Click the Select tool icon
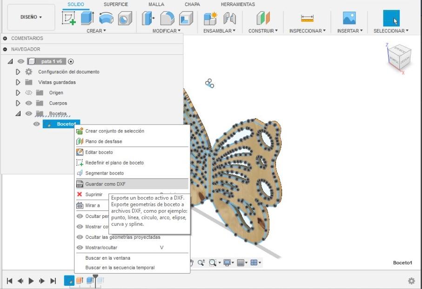 tap(391, 18)
